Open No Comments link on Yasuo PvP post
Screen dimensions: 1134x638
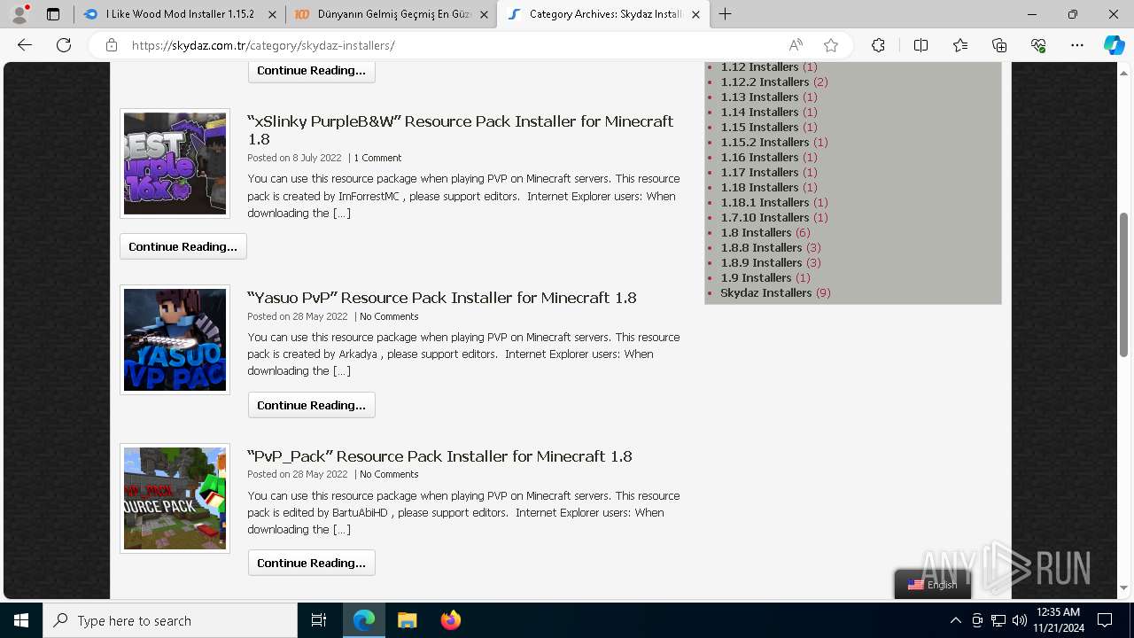(x=389, y=316)
